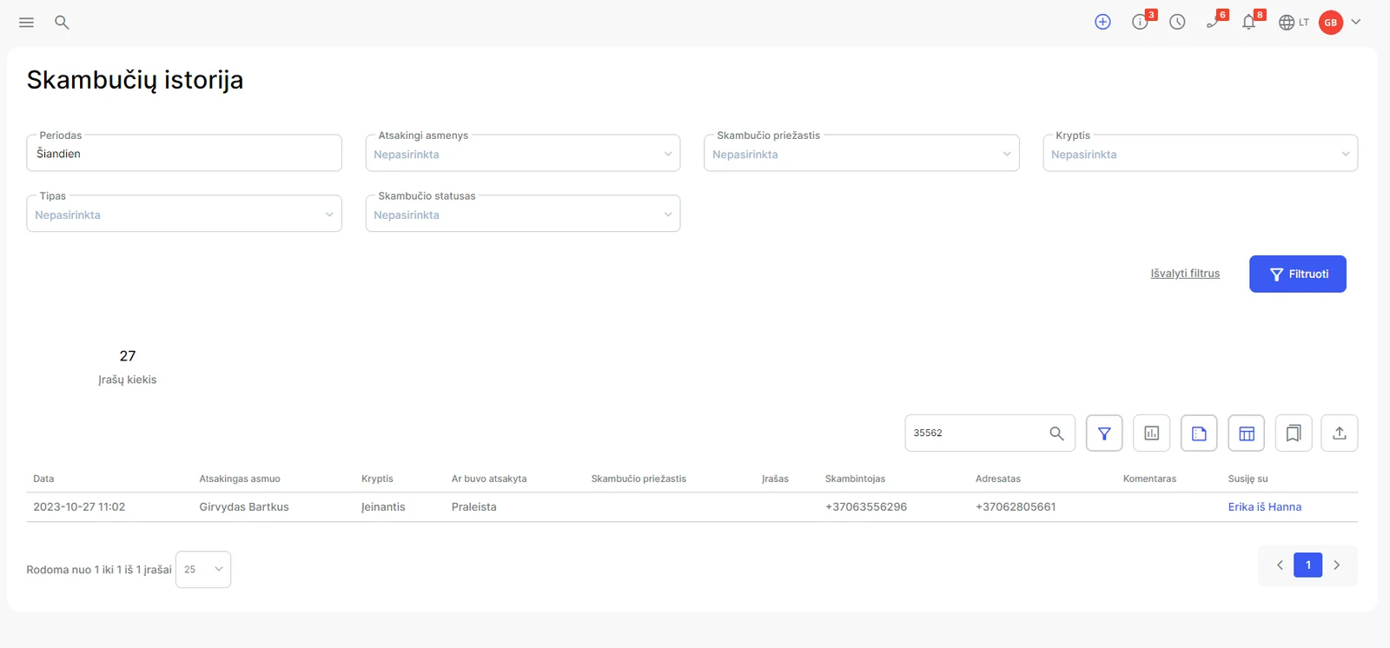Click the magnifier in the table search box
This screenshot has height=648, width=1390.
tap(1056, 433)
